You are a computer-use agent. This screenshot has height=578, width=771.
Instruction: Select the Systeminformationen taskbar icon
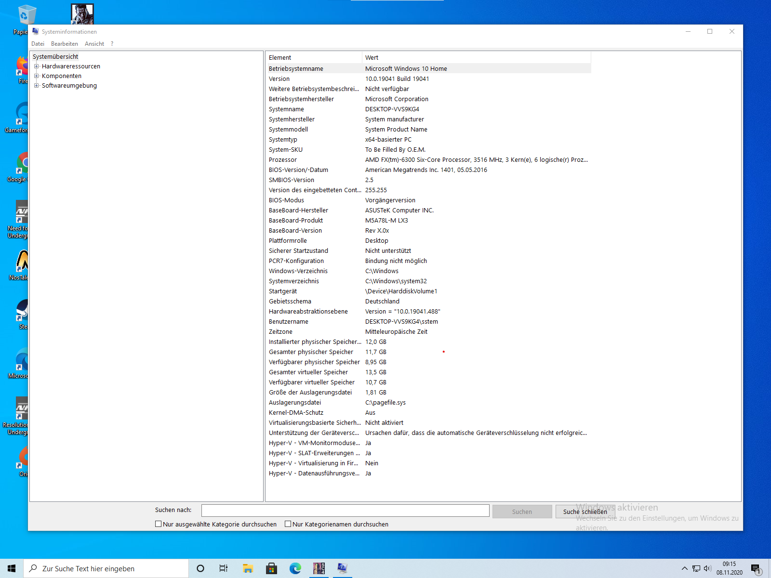(342, 568)
